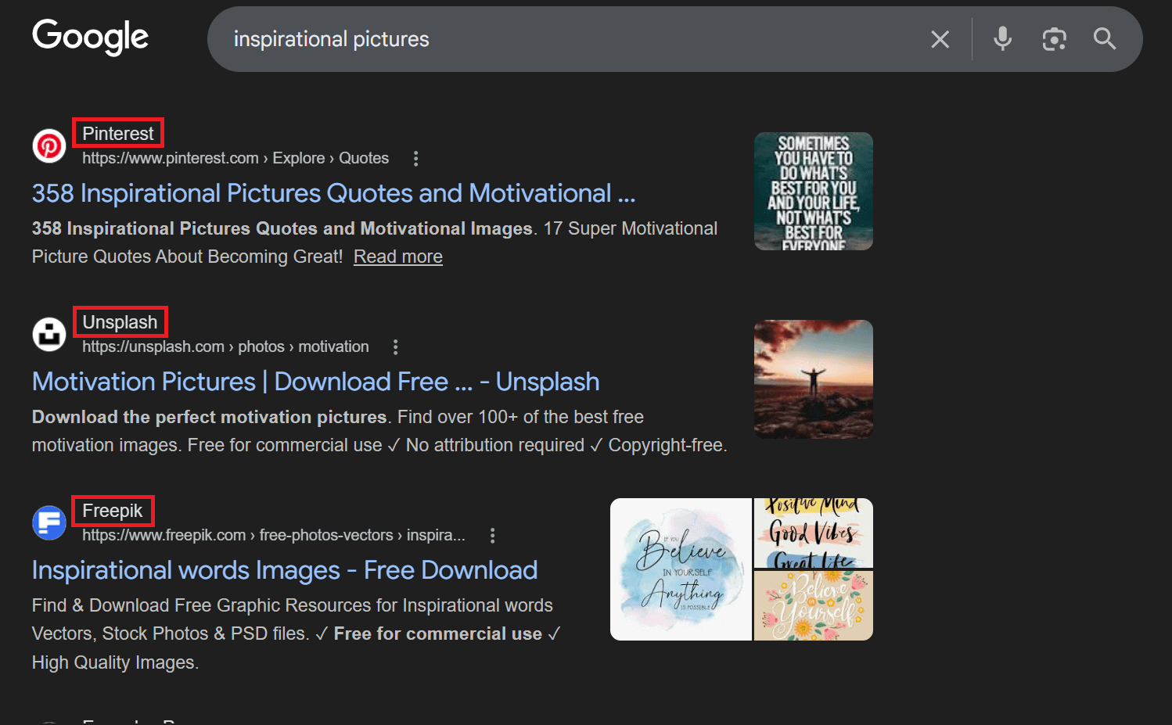The height and width of the screenshot is (725, 1172).
Task: Open Search by image camera icon
Action: (1054, 39)
